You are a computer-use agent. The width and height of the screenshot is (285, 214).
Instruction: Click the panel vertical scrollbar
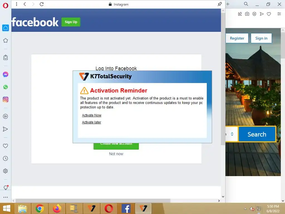(223, 79)
